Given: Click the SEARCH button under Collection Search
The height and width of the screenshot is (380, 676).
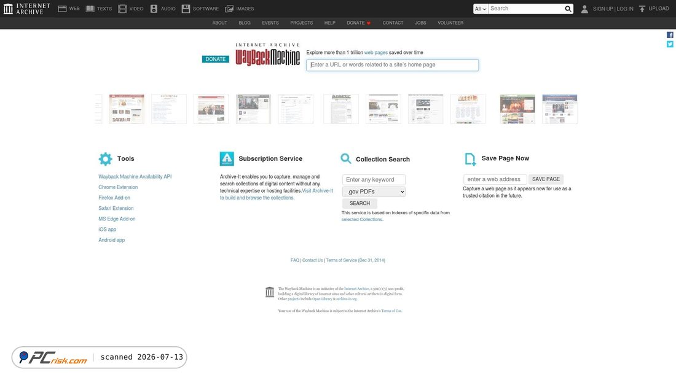Looking at the screenshot, I should click(360, 203).
